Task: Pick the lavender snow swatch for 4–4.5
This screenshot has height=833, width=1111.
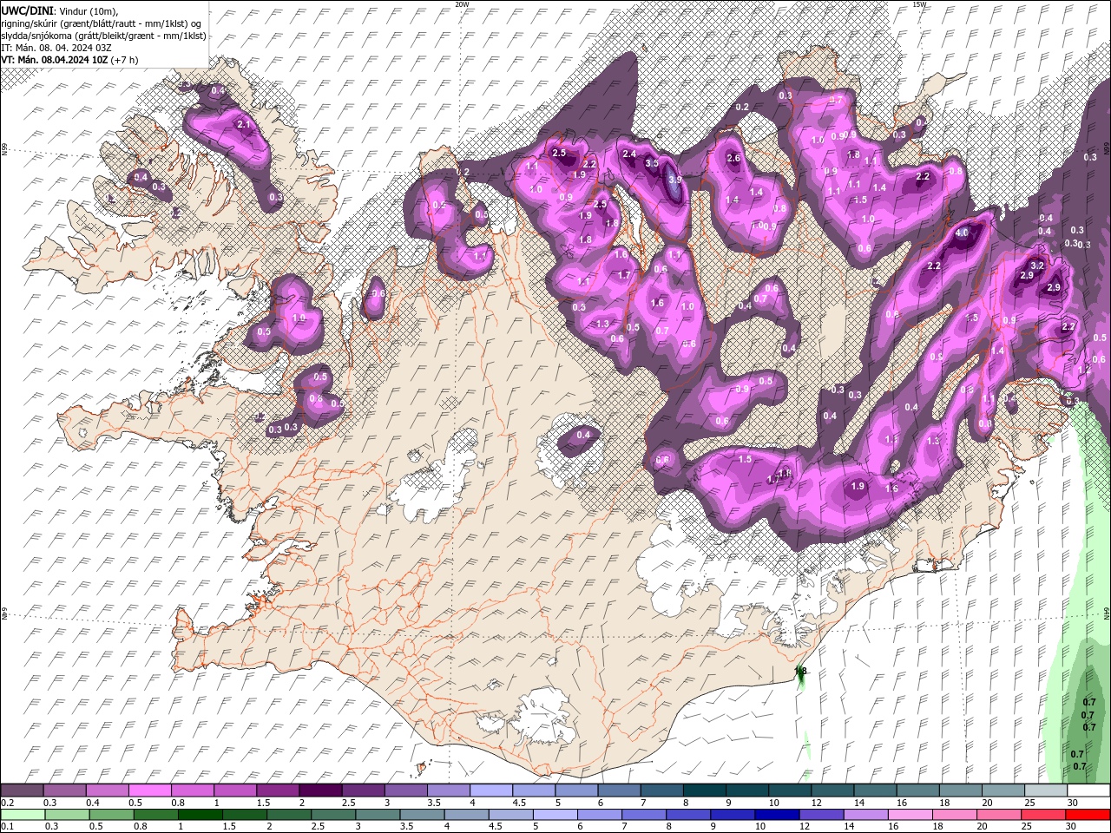Action: 490,790
